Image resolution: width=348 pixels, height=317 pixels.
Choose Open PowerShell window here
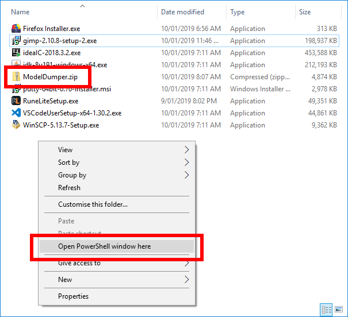pyautogui.click(x=117, y=246)
